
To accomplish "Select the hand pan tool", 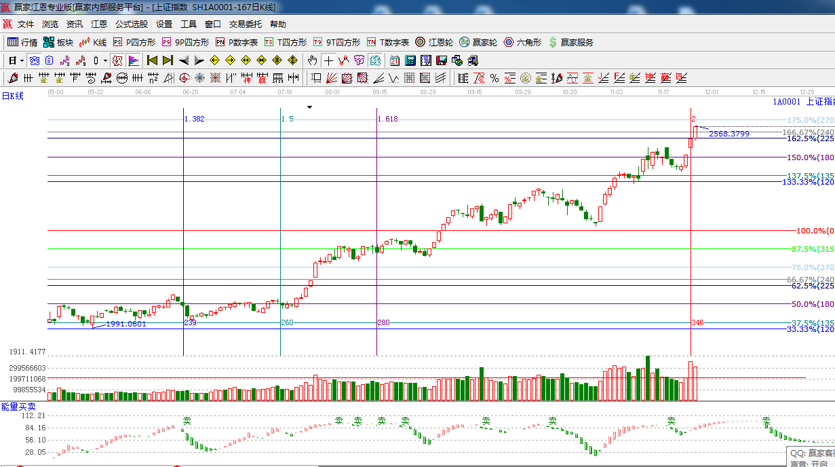I will tap(312, 60).
